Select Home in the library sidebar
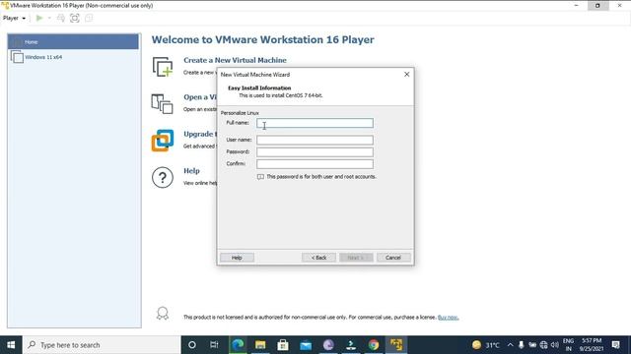The height and width of the screenshot is (354, 631). pyautogui.click(x=73, y=41)
